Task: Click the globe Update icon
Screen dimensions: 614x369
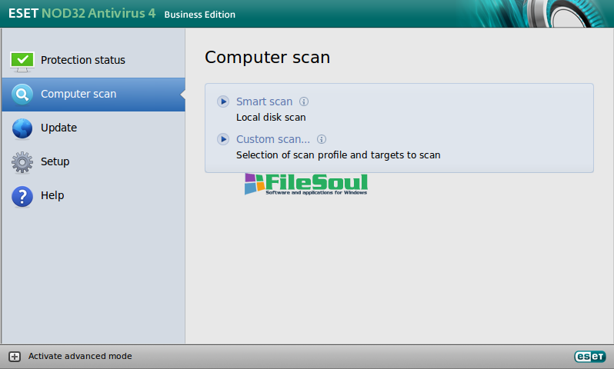Action: (x=22, y=128)
